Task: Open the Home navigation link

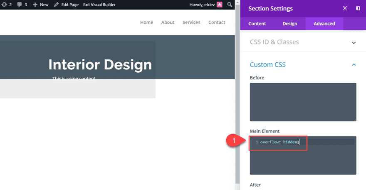Action: [146, 22]
